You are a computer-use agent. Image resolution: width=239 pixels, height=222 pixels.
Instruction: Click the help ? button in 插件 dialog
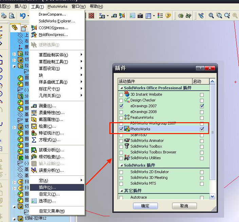[x=200, y=68]
